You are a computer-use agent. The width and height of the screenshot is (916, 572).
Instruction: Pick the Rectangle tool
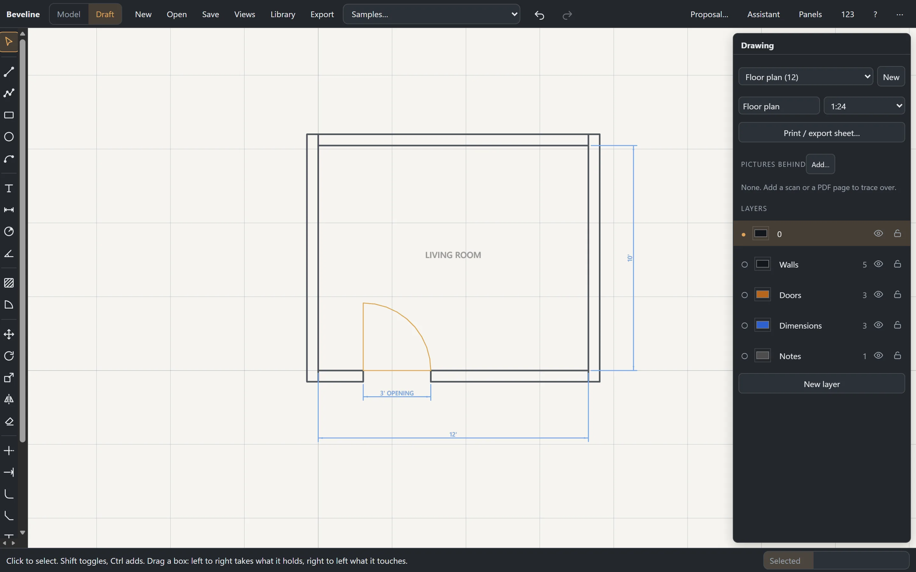coord(9,115)
